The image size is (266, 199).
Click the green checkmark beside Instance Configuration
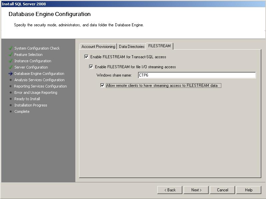(x=11, y=61)
